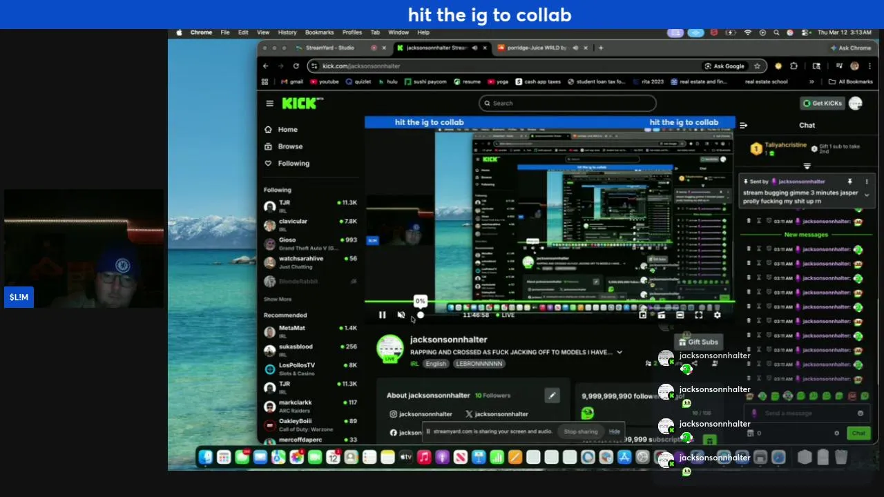884x497 pixels.
Task: Click the green Chat send button
Action: [858, 433]
